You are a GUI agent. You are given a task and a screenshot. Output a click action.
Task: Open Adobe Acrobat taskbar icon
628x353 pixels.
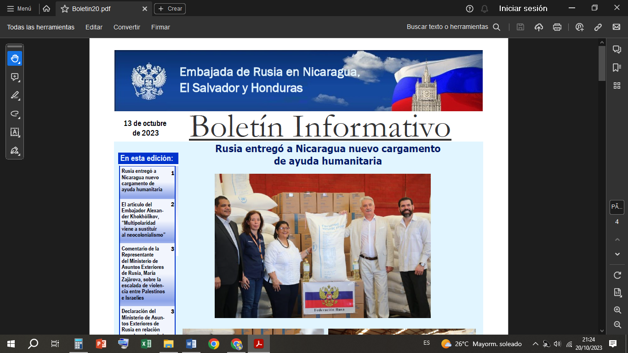click(x=259, y=344)
